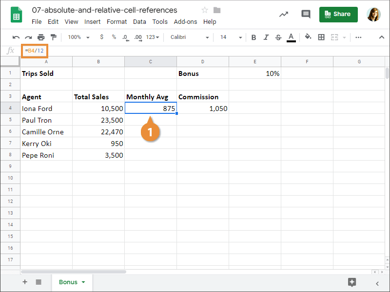Viewport: 390px width, 292px height.
Task: Select the Print icon
Action: tap(41, 37)
